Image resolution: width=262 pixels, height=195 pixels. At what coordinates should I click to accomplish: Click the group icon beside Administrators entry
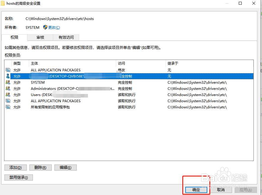pos(8,88)
